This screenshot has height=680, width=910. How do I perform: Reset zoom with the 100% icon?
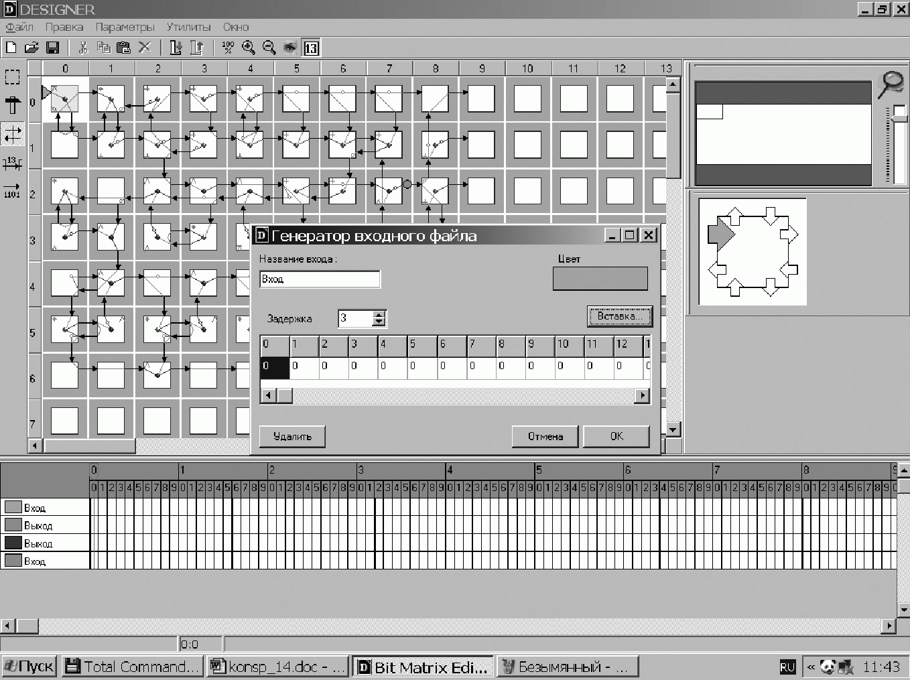pos(228,48)
